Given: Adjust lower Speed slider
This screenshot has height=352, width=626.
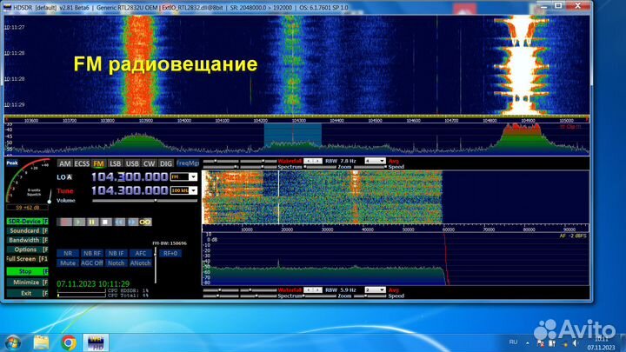Looking at the screenshot, I should pos(370,296).
